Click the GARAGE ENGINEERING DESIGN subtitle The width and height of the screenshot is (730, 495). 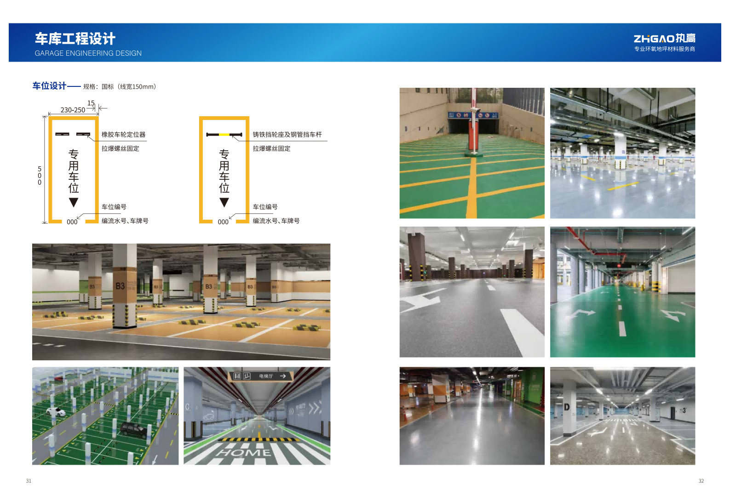tap(88, 53)
